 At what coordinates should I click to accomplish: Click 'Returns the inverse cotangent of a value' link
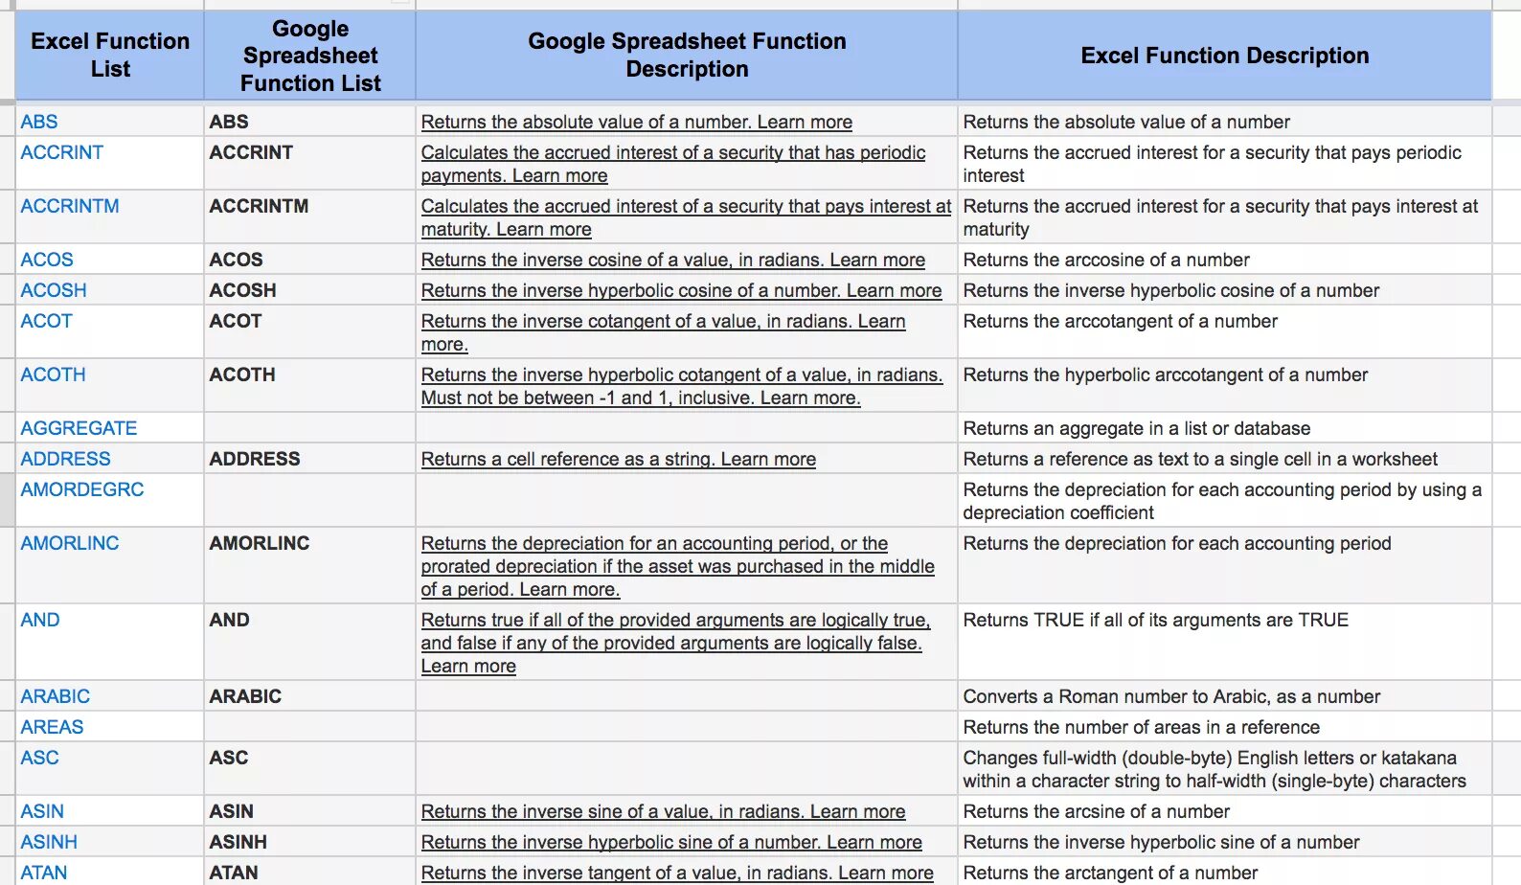(664, 332)
